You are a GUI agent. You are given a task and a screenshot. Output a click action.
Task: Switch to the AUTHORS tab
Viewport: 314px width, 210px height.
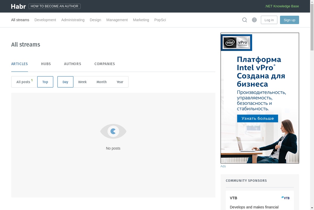[72, 64]
